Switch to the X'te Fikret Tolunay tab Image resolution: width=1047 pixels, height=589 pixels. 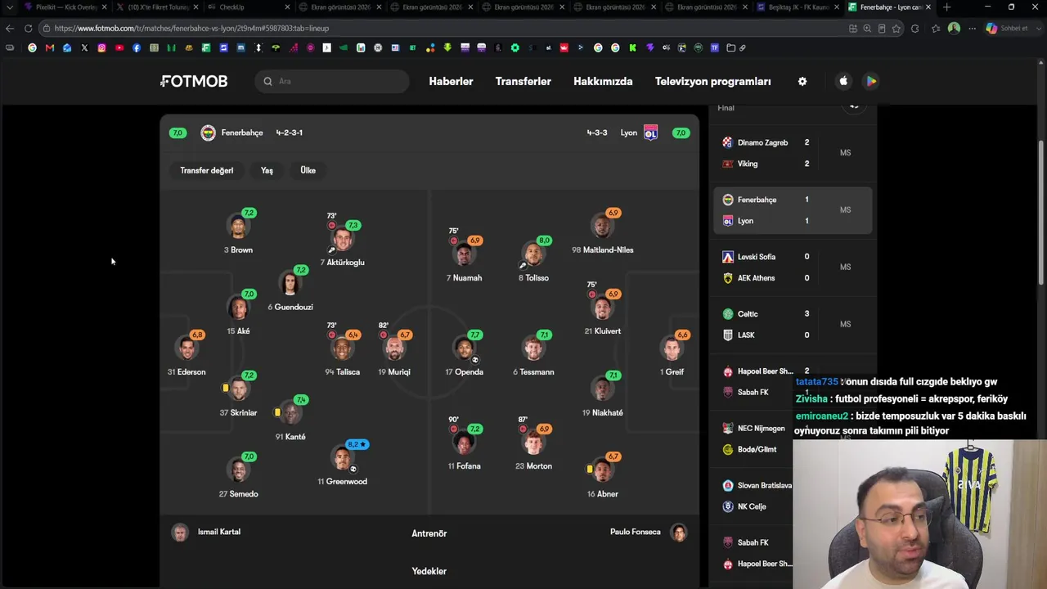(x=156, y=7)
